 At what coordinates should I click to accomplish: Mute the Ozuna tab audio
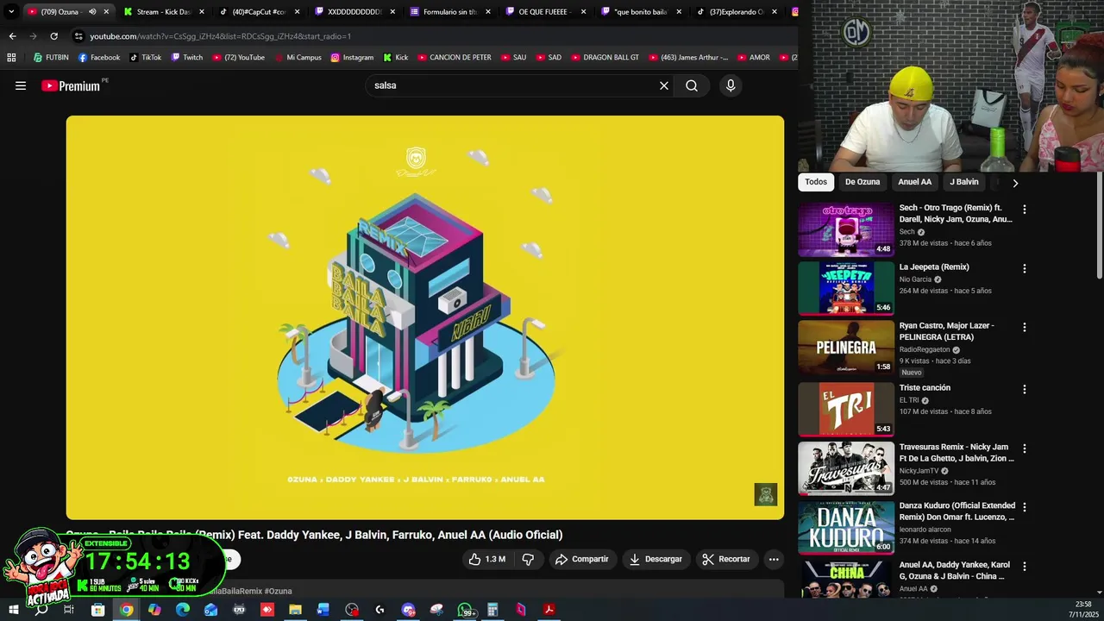point(92,11)
